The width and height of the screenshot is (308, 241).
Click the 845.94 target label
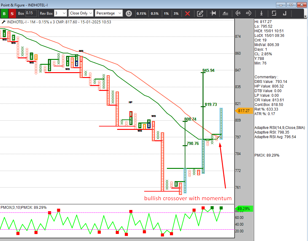coord(209,70)
